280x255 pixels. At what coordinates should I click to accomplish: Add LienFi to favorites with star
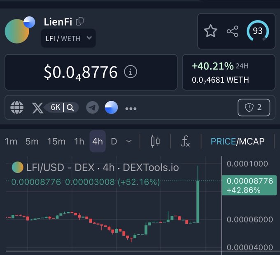(210, 31)
